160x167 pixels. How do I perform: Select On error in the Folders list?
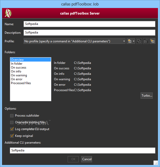[x=31, y=79]
